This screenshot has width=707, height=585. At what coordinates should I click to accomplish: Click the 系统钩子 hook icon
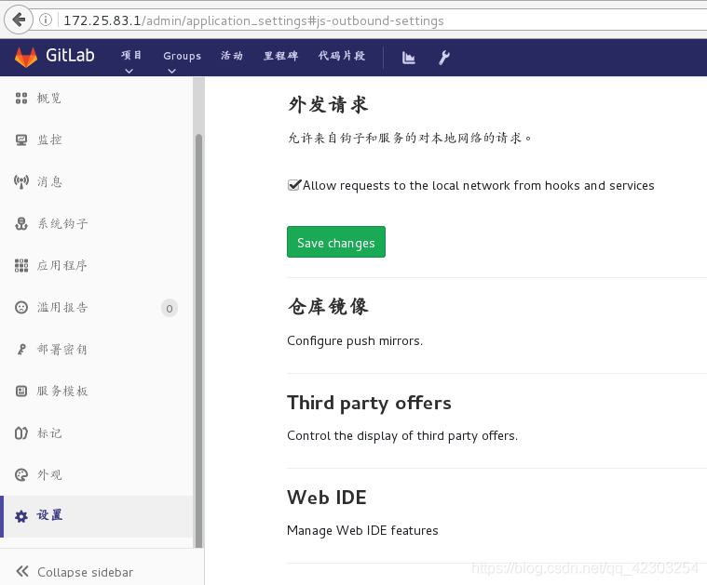pos(21,223)
